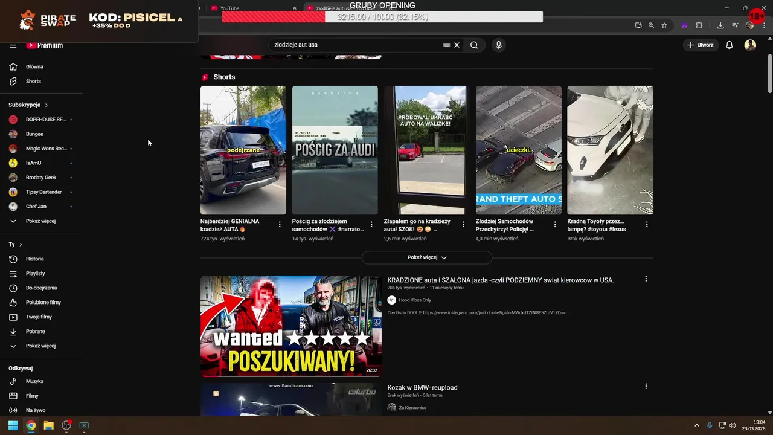Play the podejrzane black SUV short

(243, 150)
